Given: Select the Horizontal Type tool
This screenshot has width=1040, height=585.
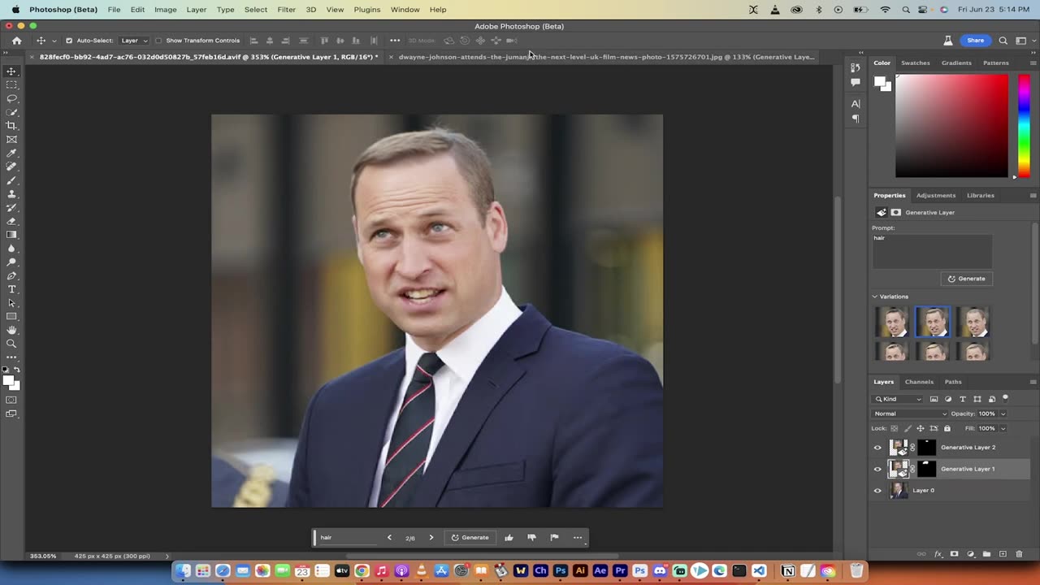Looking at the screenshot, I should pyautogui.click(x=11, y=289).
